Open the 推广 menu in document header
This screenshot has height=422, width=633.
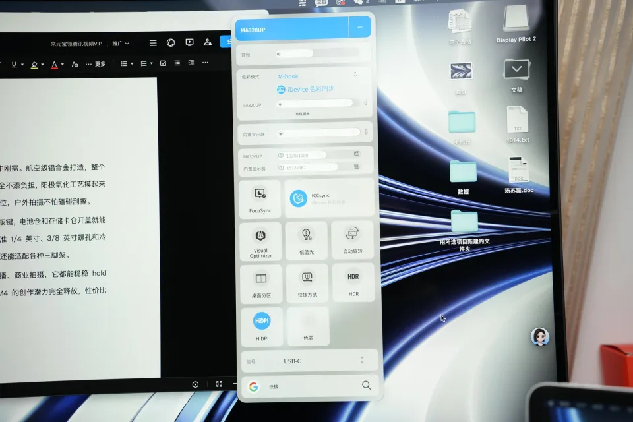click(120, 44)
